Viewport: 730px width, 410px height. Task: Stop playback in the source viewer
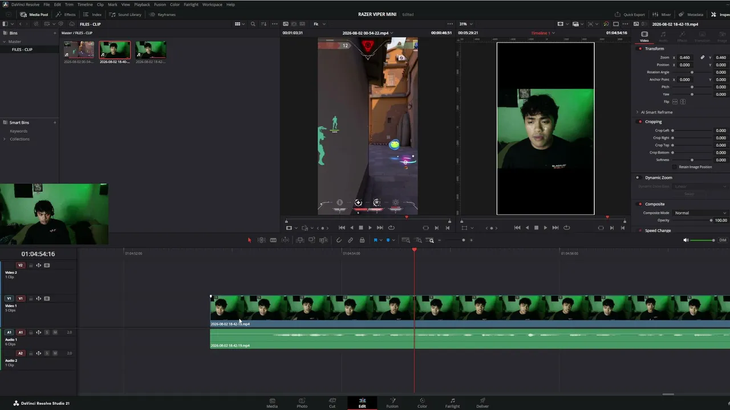[x=360, y=228]
